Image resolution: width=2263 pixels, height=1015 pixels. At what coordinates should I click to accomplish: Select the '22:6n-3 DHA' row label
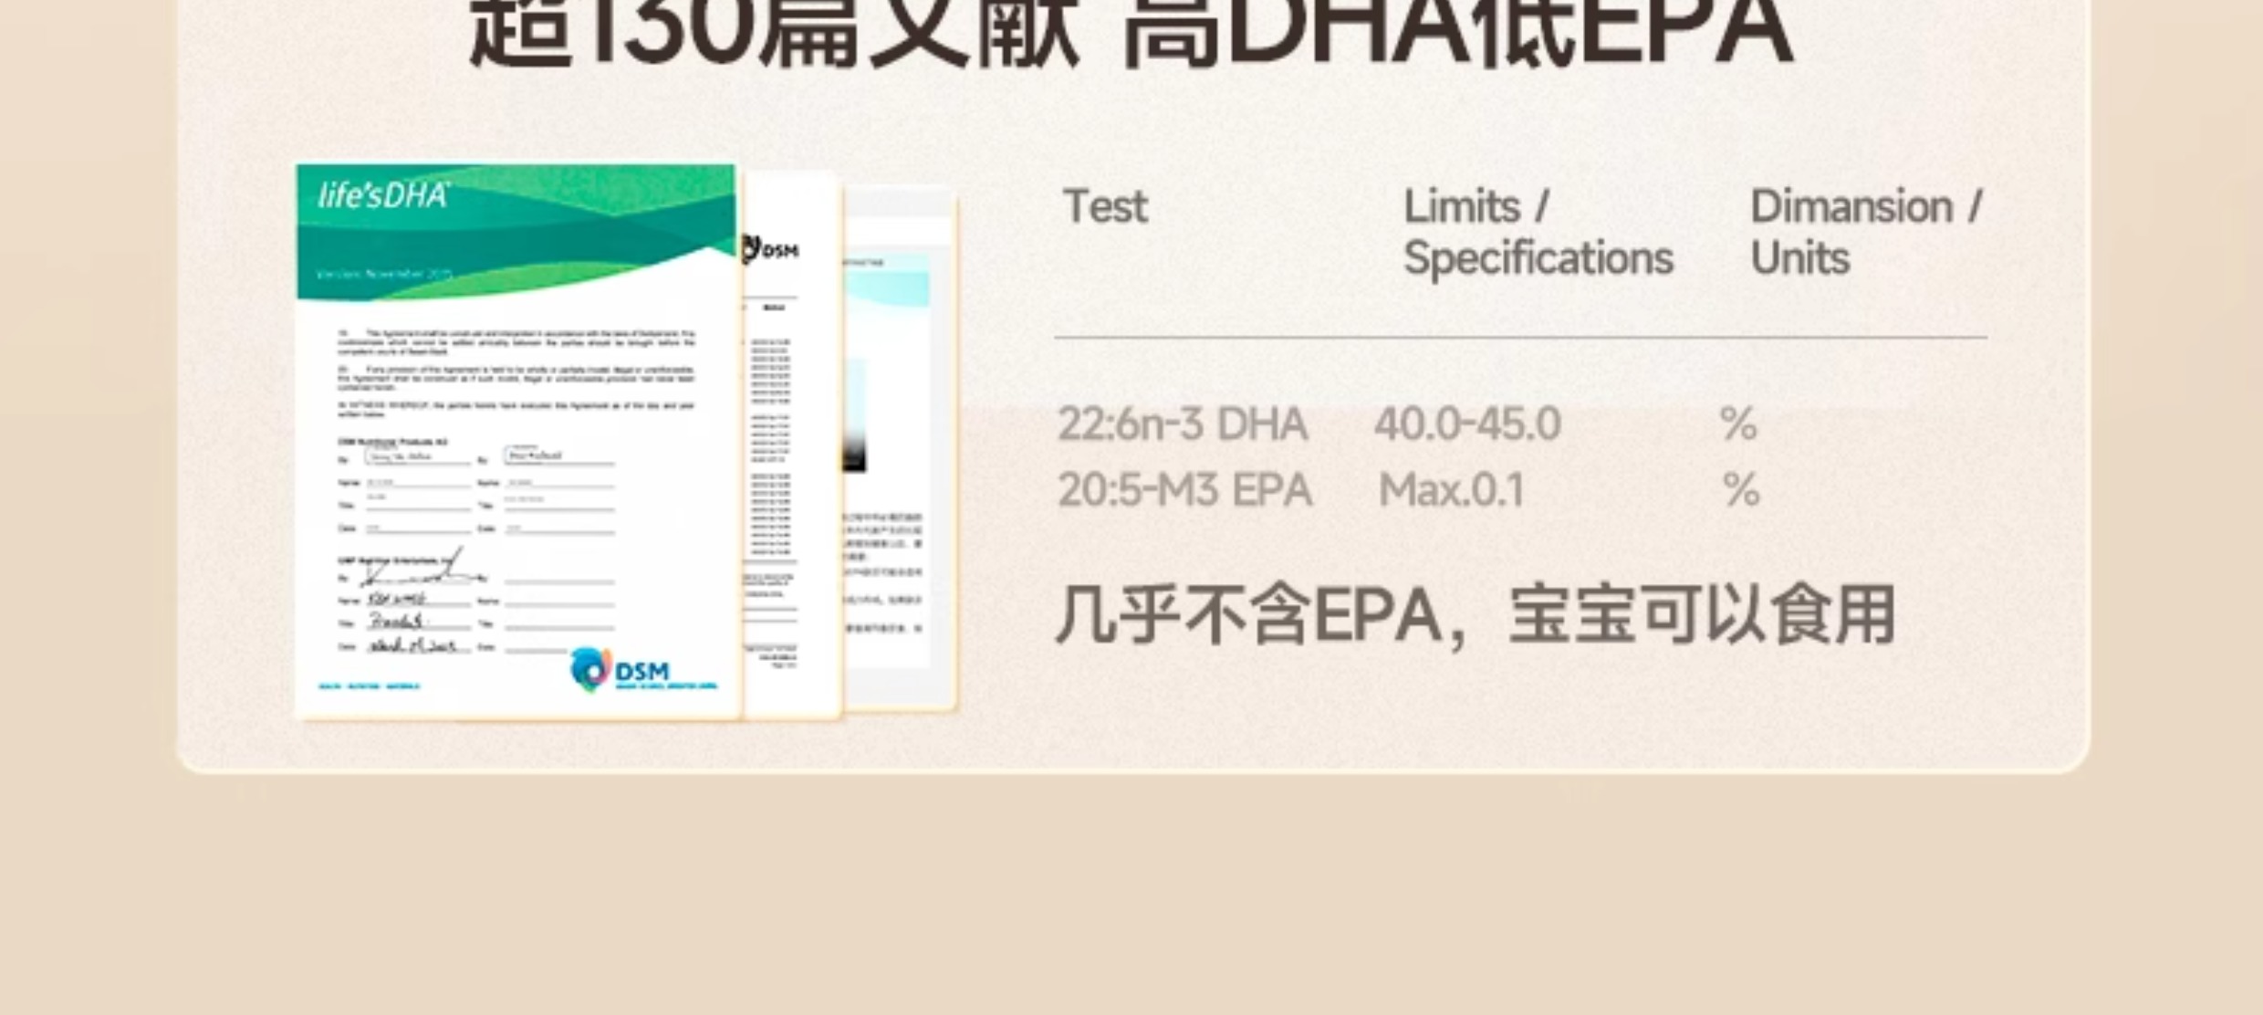pos(1182,424)
